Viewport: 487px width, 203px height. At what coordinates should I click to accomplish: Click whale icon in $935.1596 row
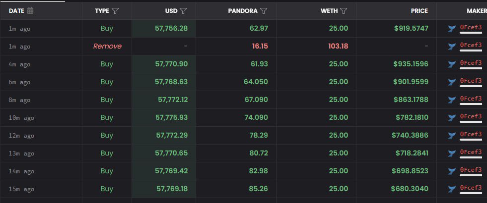coord(452,64)
